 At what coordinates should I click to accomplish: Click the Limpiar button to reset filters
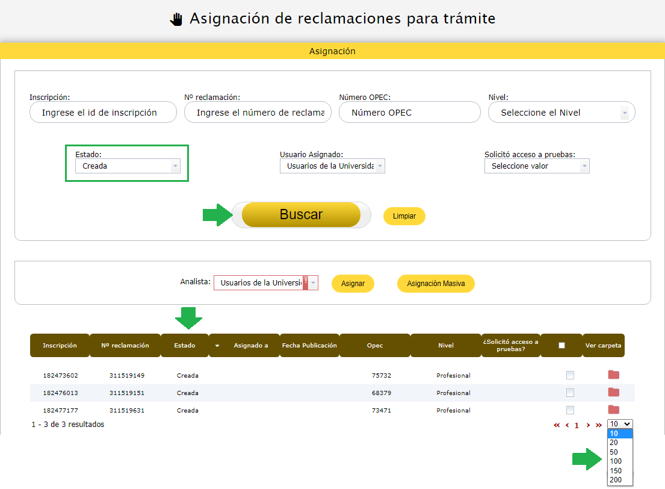point(404,216)
